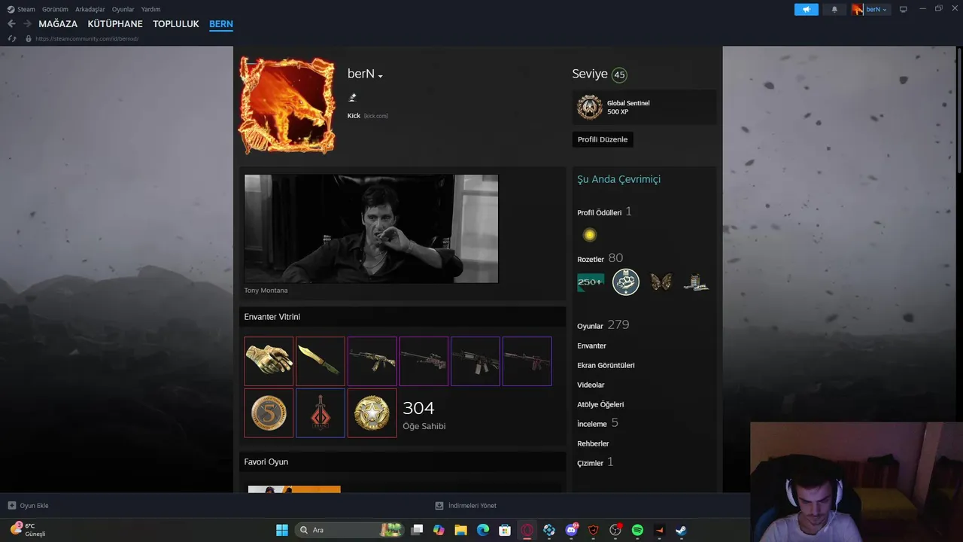The height and width of the screenshot is (542, 963).
Task: Click the gavel icon under profile name
Action: [x=352, y=97]
